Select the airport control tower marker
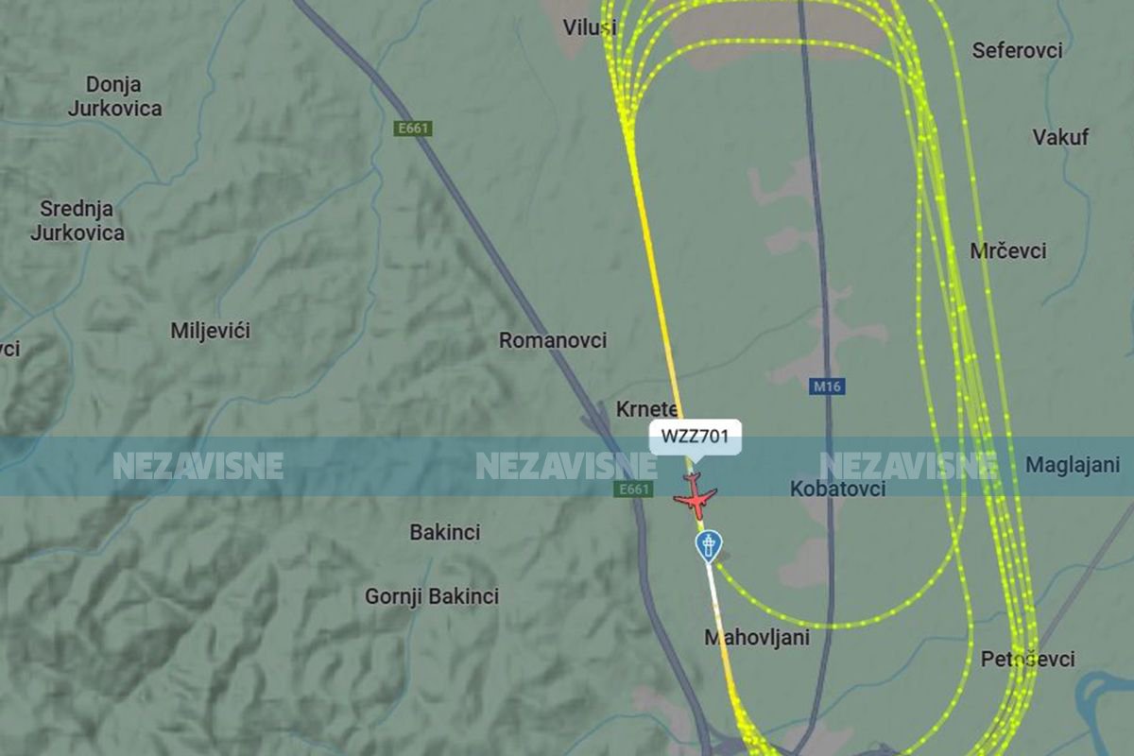Image resolution: width=1134 pixels, height=756 pixels. pos(709,546)
